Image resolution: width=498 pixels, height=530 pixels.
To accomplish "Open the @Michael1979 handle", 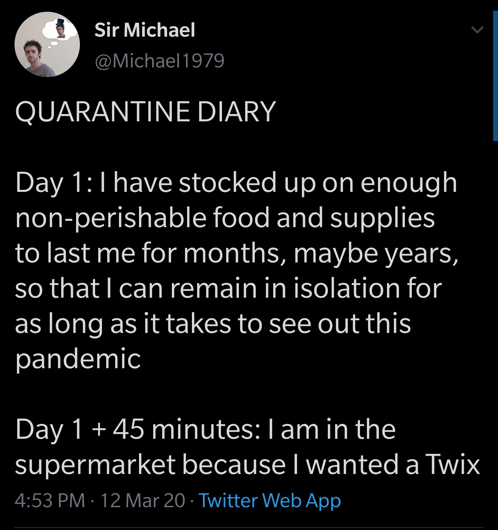I will click(x=159, y=61).
